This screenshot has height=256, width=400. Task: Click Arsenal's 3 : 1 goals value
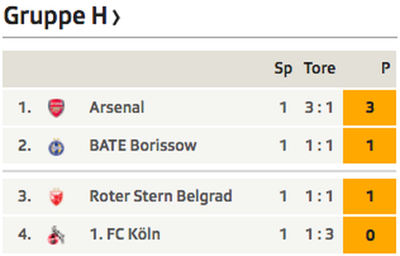coord(319,107)
